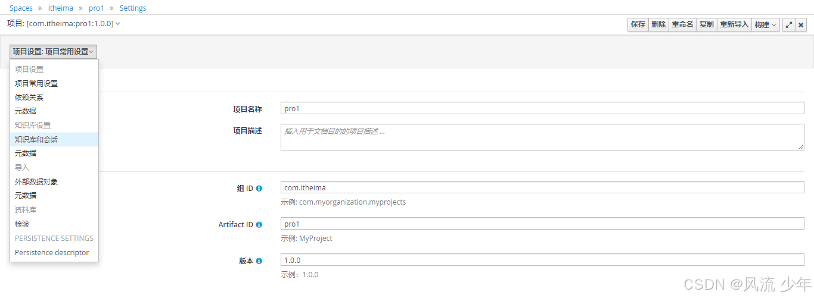Focus the 版本 input field

click(542, 261)
